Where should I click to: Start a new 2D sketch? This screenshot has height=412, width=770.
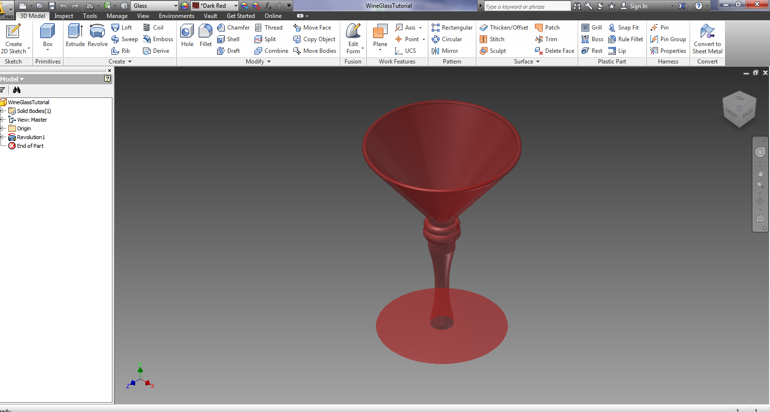[14, 39]
